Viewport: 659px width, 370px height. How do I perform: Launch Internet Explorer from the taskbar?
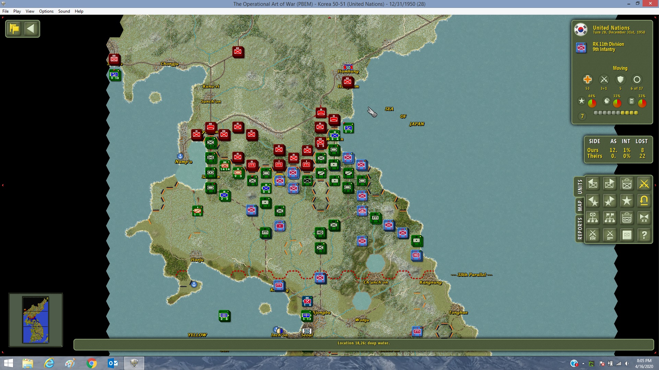[x=49, y=363]
